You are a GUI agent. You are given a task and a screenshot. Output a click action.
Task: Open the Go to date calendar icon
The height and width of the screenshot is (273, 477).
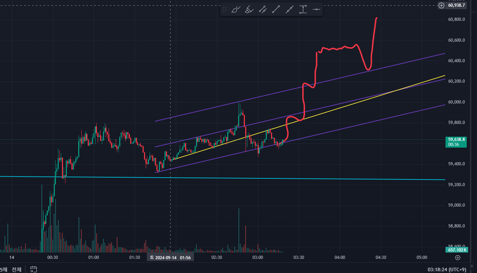(x=34, y=269)
